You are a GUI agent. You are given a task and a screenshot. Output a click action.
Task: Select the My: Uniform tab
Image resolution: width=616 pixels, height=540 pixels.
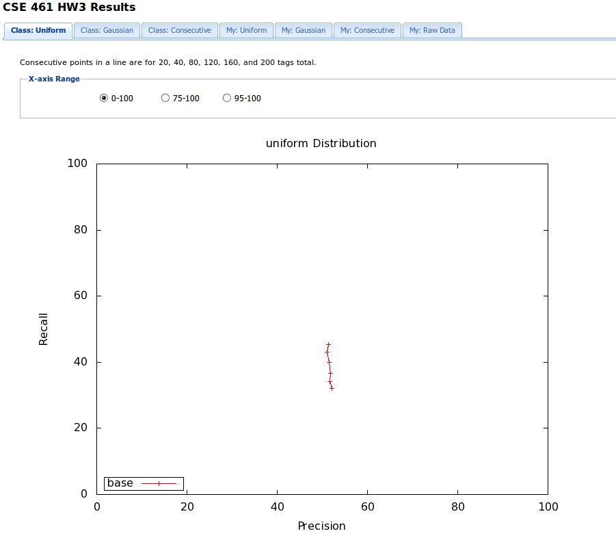click(247, 30)
